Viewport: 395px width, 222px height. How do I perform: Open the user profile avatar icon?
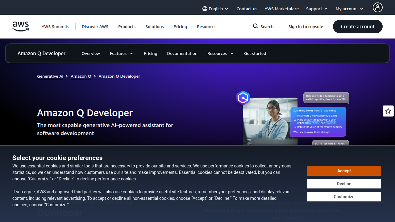377,7
